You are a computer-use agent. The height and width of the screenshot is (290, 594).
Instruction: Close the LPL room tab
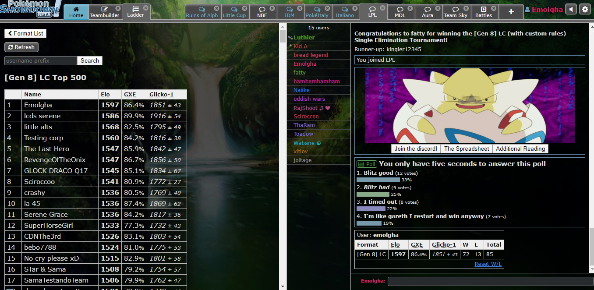(383, 7)
